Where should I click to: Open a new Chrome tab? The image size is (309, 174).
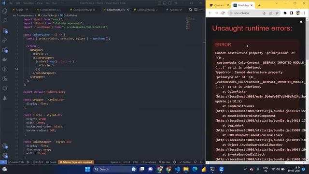click(x=259, y=5)
